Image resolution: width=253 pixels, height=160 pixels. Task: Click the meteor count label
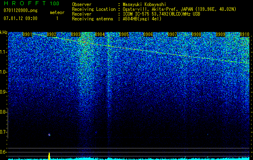[57, 12]
